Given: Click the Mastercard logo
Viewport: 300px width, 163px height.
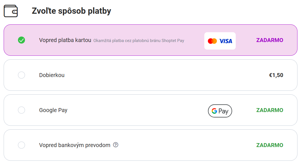Looking at the screenshot, I should pos(212,41).
